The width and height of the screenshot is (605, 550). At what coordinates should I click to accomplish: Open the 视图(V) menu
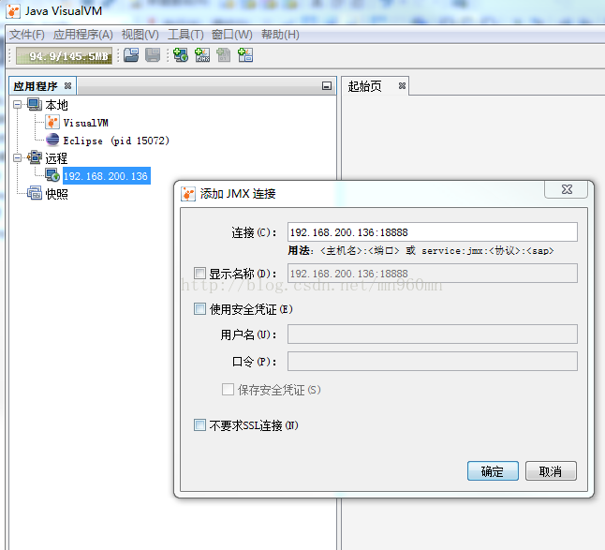140,35
